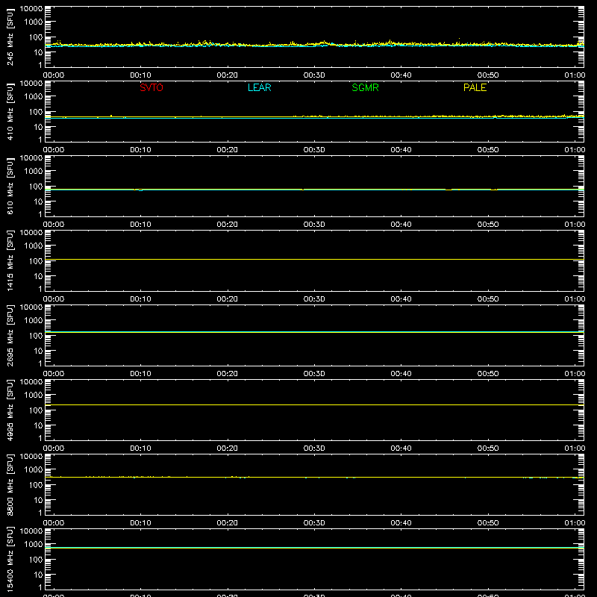This screenshot has width=597, height=597.
Task: Click 00:20 time label below 1415 MHz plot
Action: (x=228, y=299)
